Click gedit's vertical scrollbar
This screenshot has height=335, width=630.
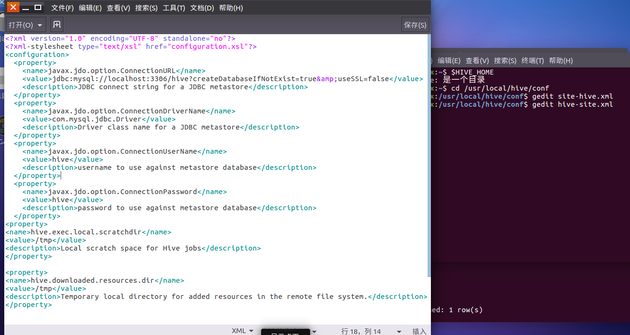click(x=429, y=156)
